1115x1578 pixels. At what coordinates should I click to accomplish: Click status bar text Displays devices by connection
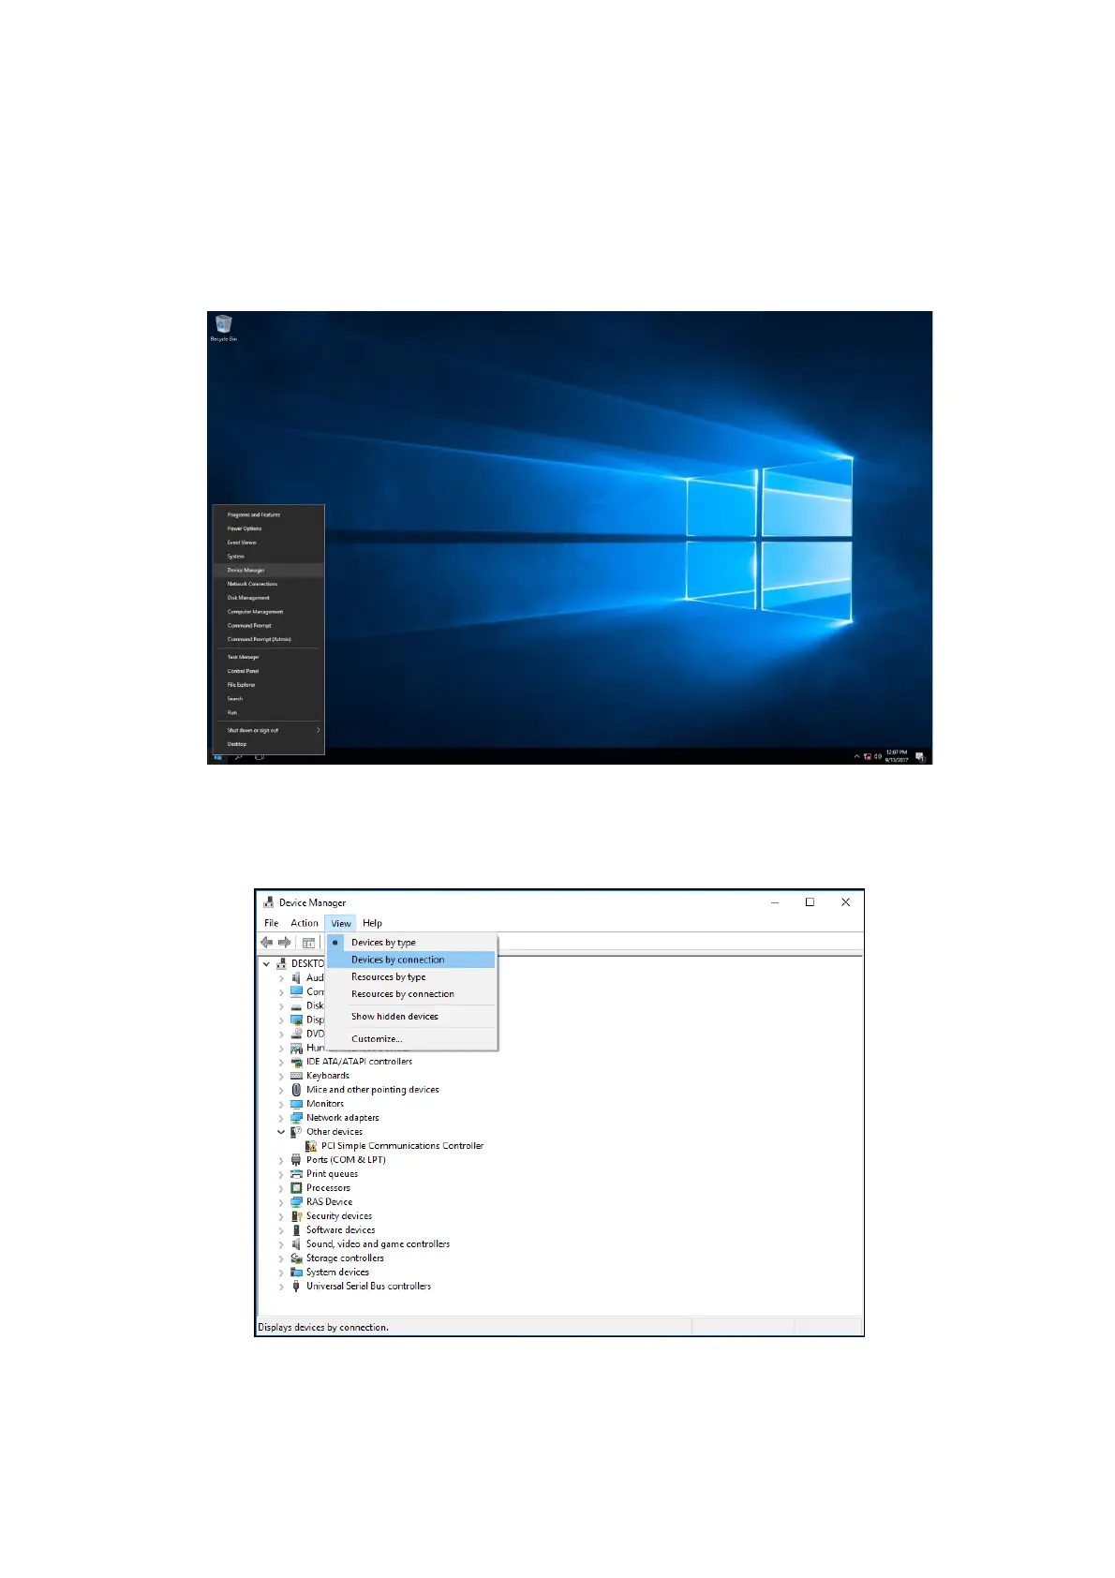pos(323,1328)
